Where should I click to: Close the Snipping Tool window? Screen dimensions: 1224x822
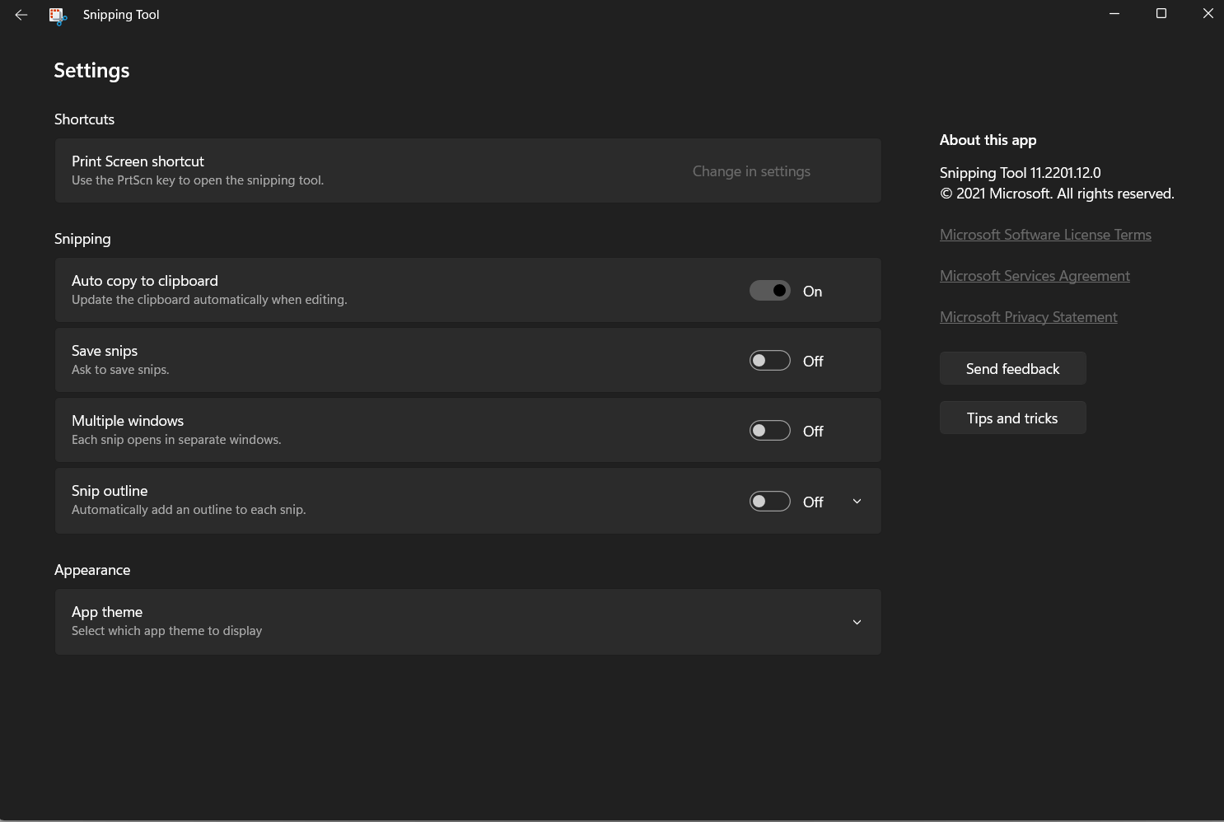[1208, 14]
